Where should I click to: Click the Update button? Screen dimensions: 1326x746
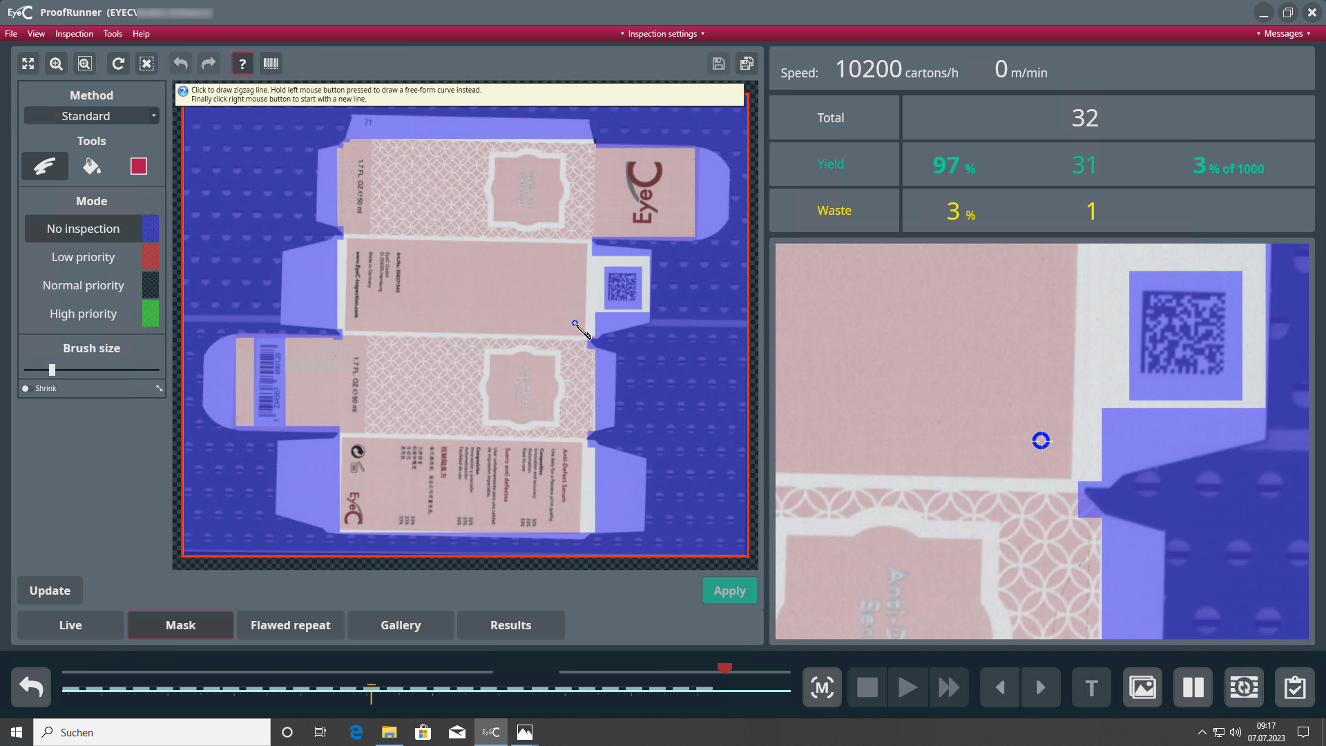tap(50, 591)
